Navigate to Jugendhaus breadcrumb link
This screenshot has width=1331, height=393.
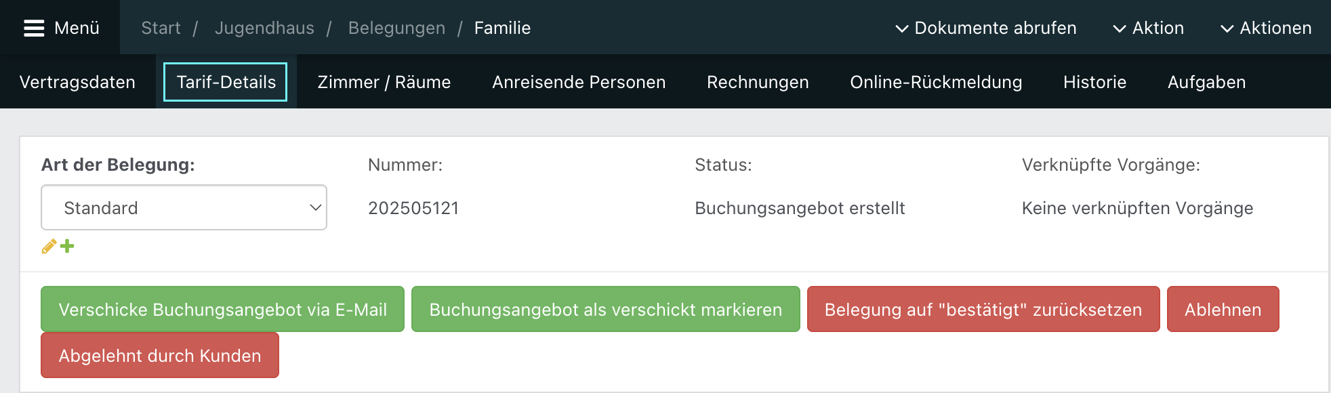(264, 28)
